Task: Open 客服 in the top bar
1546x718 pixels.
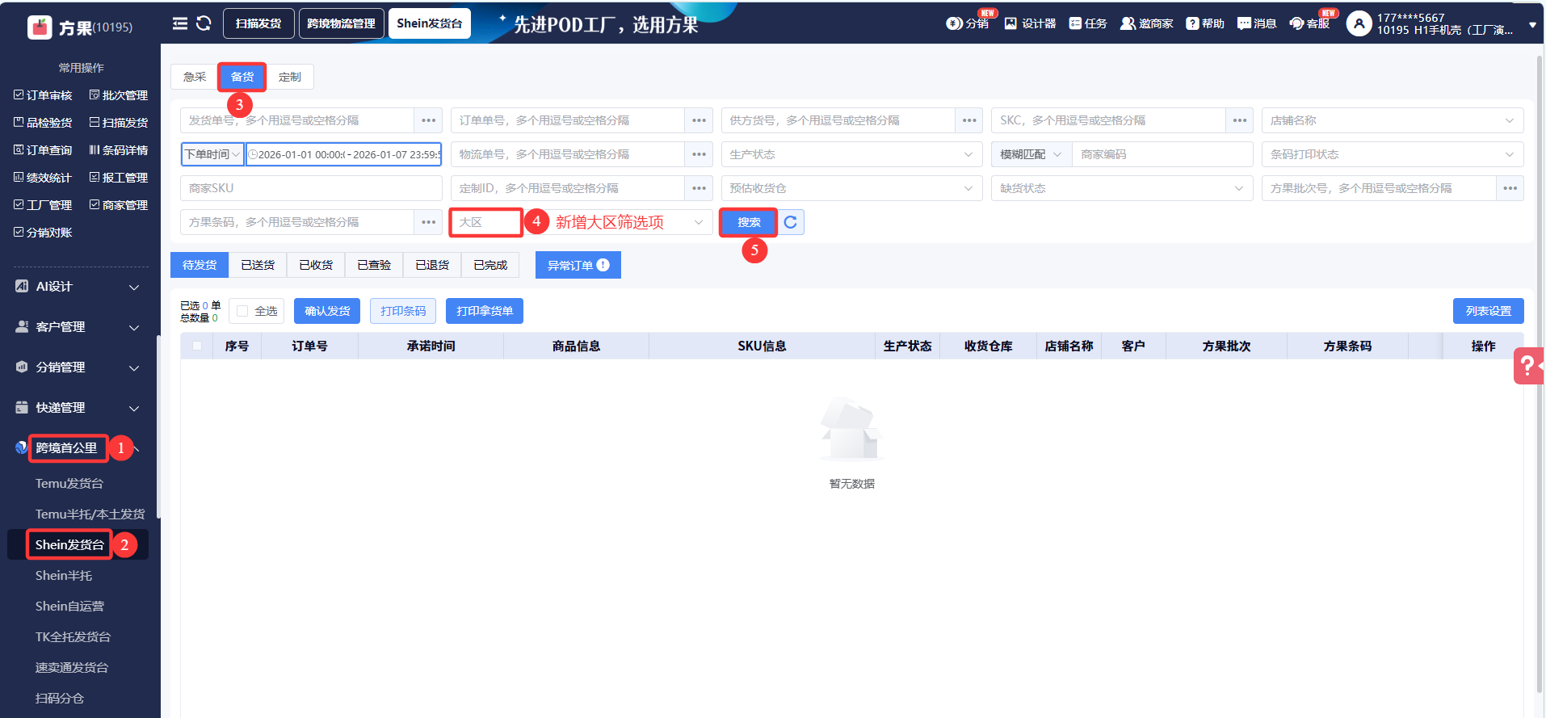Action: [x=1309, y=23]
